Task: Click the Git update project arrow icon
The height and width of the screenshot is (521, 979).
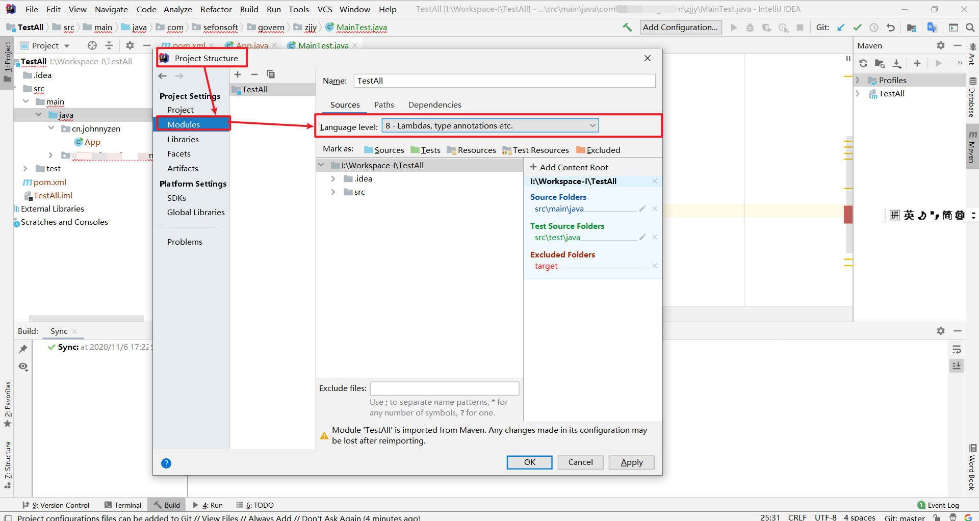Action: pyautogui.click(x=841, y=28)
